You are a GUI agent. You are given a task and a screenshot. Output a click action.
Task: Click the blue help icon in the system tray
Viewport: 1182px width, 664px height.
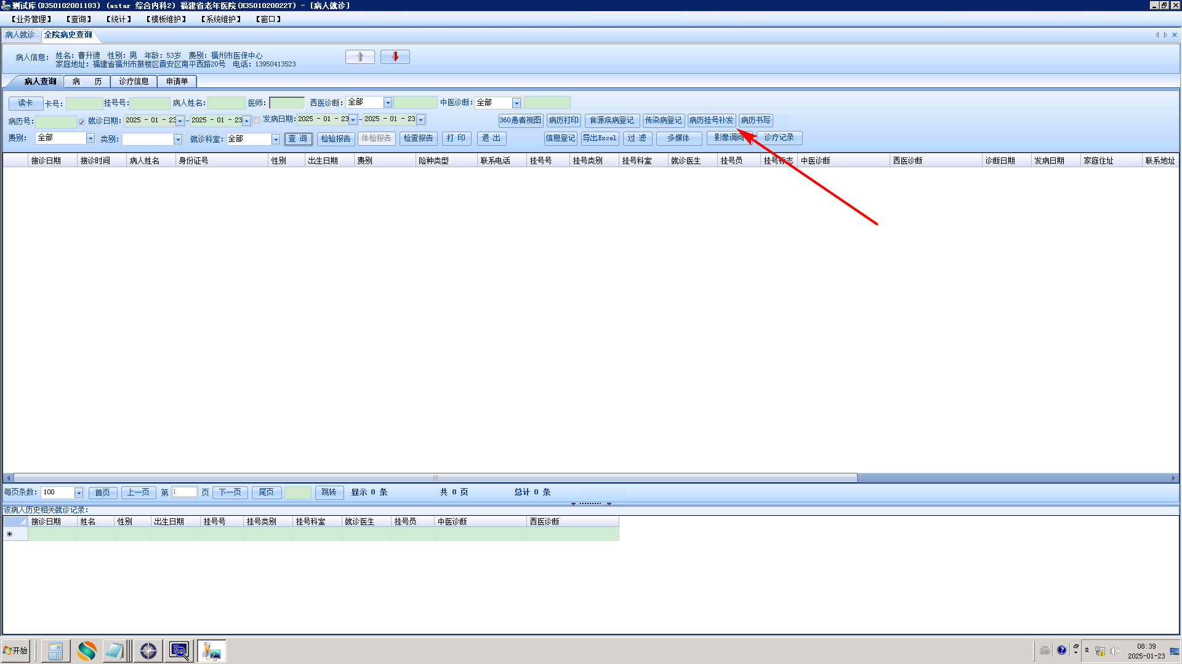(x=1061, y=650)
